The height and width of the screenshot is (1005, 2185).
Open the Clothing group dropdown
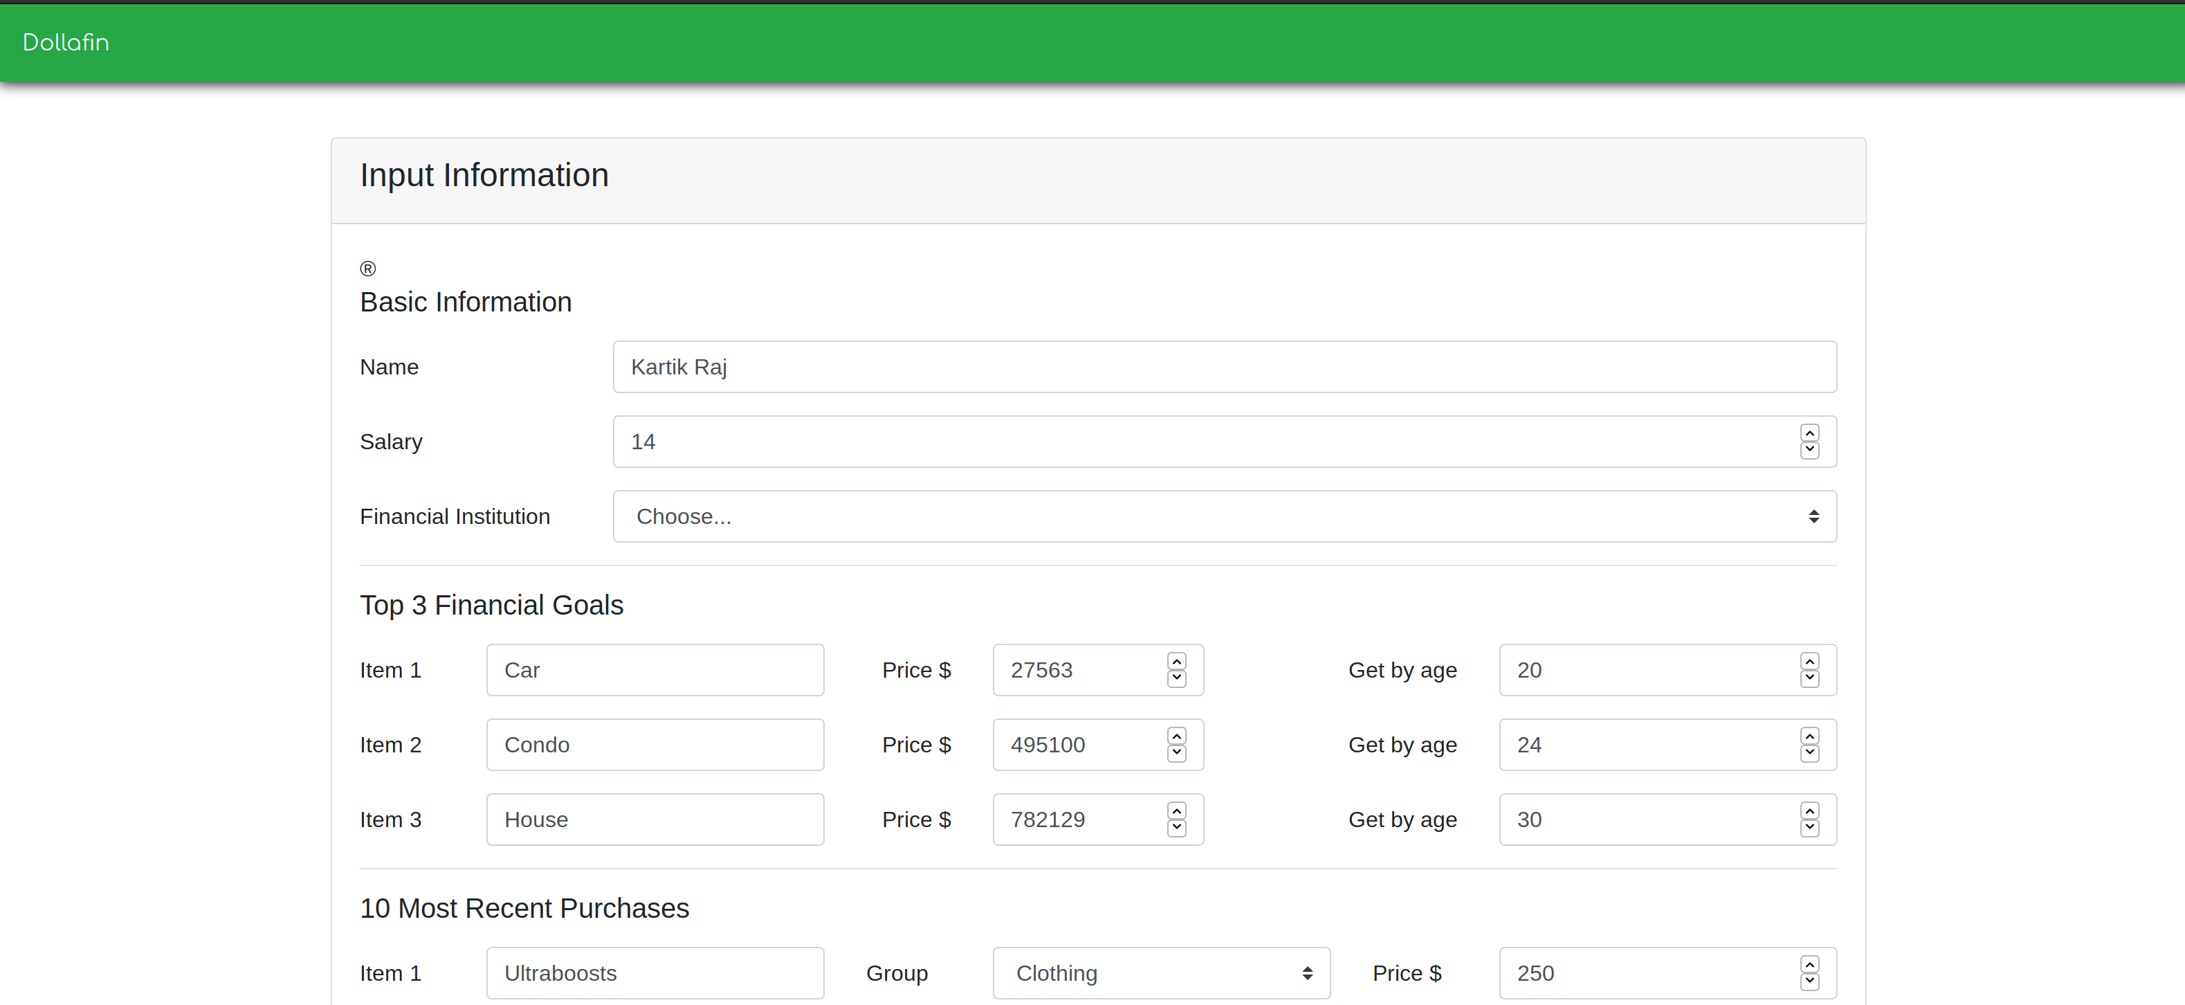click(1160, 972)
